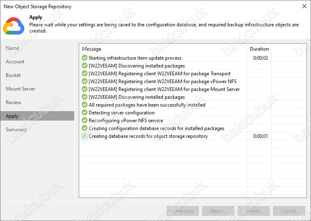The height and width of the screenshot is (221, 311).
Task: Select 'Detecting server configuration' row
Action: click(x=193, y=113)
